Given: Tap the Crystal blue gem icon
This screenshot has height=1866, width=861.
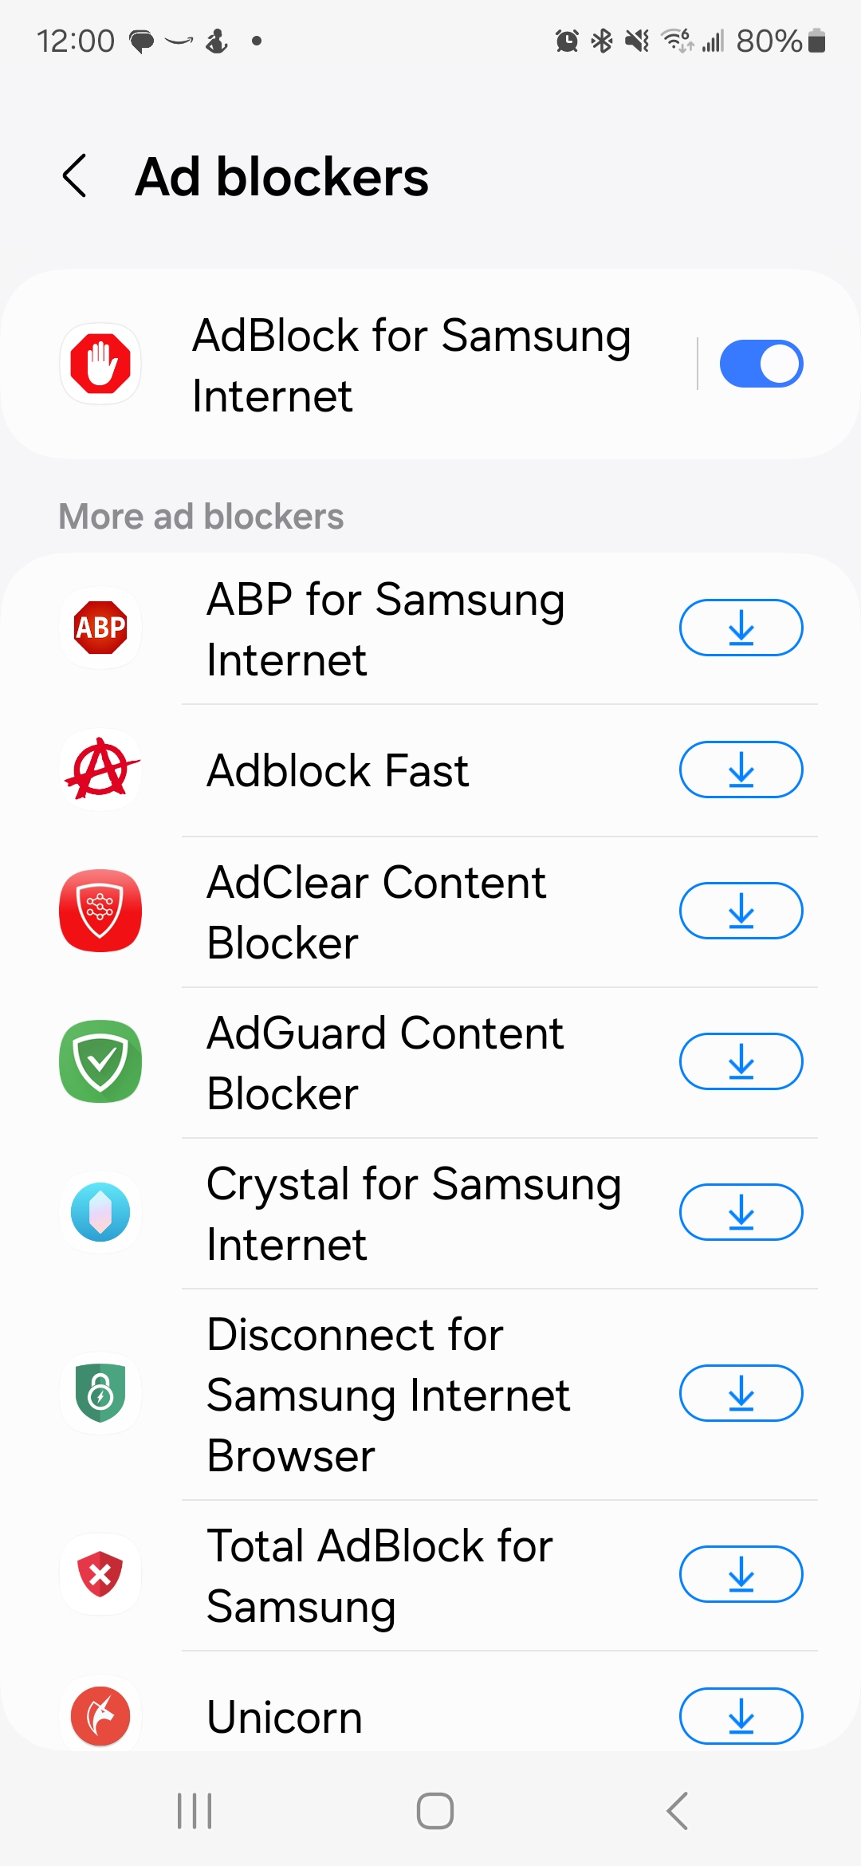Looking at the screenshot, I should [x=100, y=1212].
